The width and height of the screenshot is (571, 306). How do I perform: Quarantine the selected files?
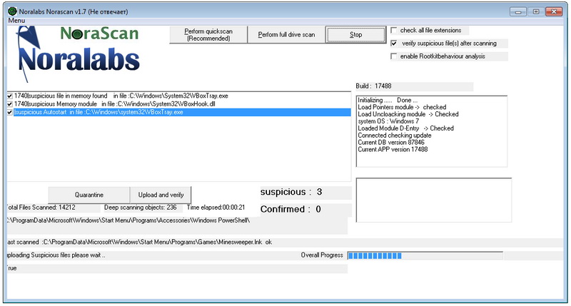point(89,195)
